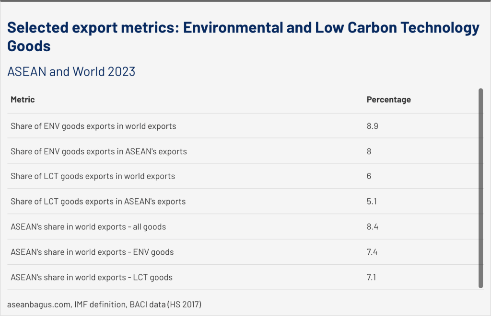
Task: Click the ASEAN's share ENV goods row label
Action: point(92,252)
